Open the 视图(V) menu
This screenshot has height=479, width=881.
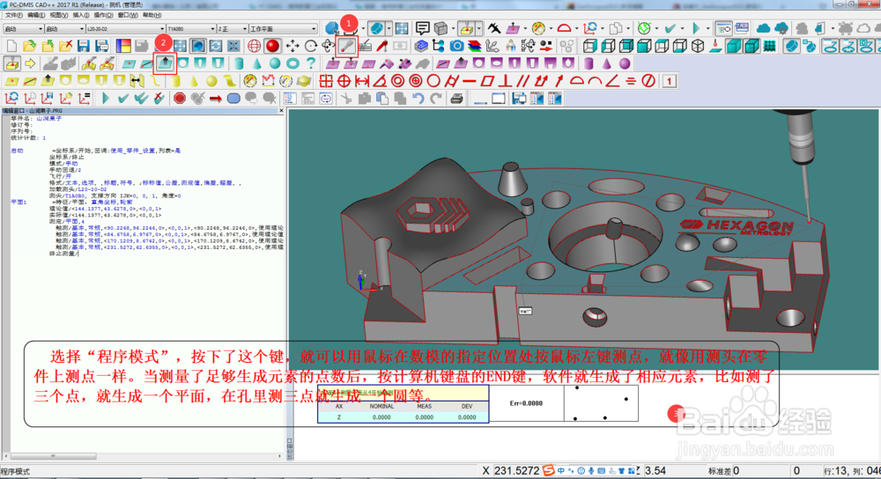59,15
